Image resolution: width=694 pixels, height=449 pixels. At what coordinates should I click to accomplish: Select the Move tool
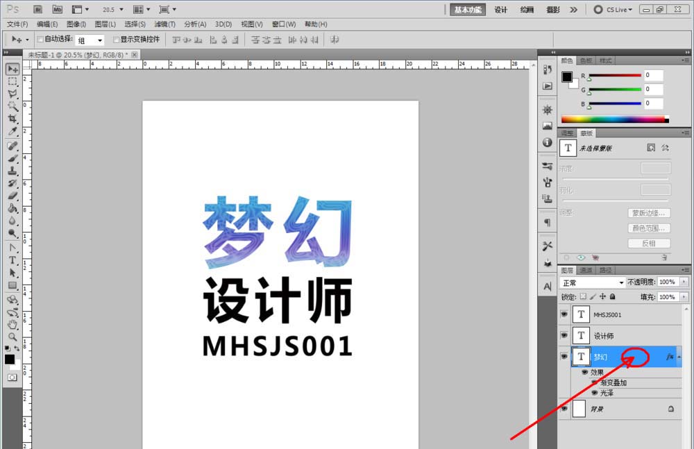(x=12, y=69)
